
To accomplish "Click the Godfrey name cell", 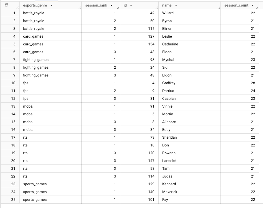I will click(x=169, y=83).
